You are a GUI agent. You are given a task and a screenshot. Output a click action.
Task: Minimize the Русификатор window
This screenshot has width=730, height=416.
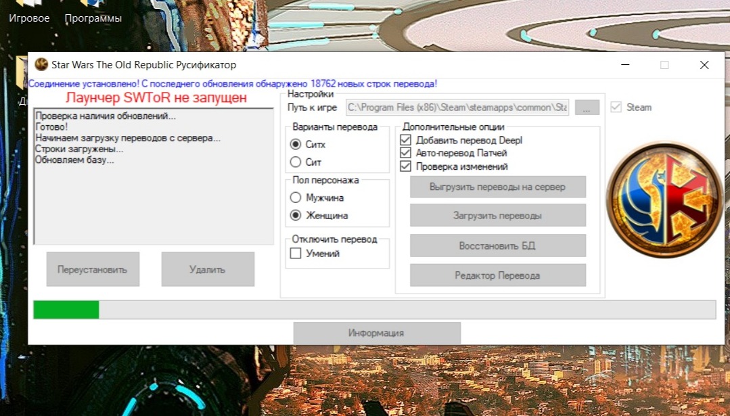point(625,65)
